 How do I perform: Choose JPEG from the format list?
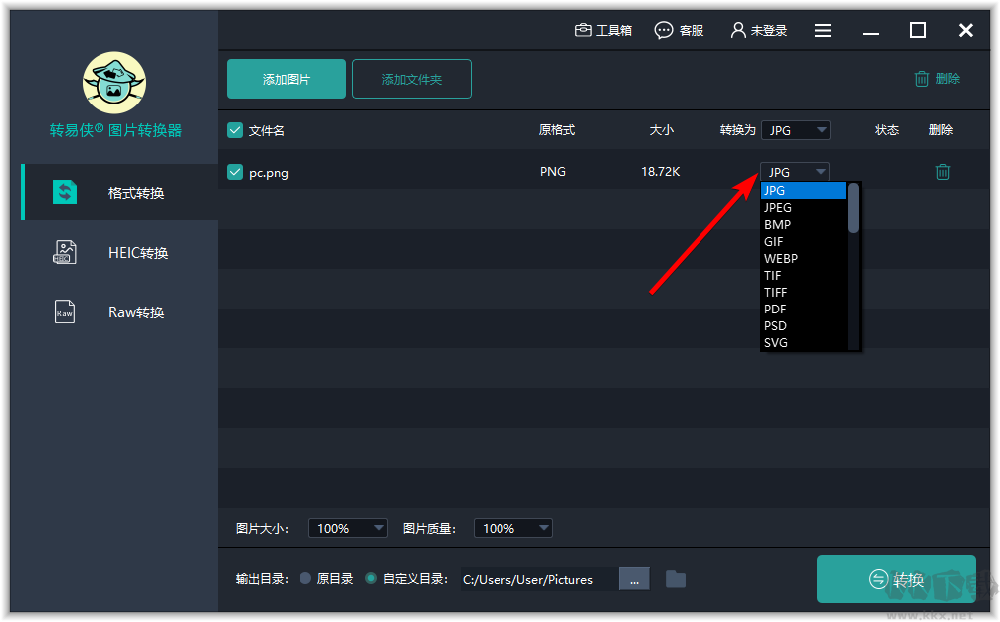pos(804,207)
